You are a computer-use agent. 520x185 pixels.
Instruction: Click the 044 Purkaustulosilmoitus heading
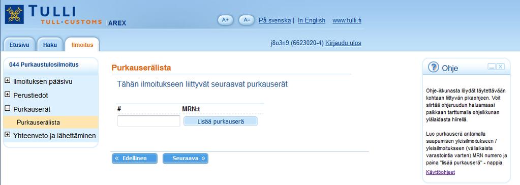[x=44, y=65]
